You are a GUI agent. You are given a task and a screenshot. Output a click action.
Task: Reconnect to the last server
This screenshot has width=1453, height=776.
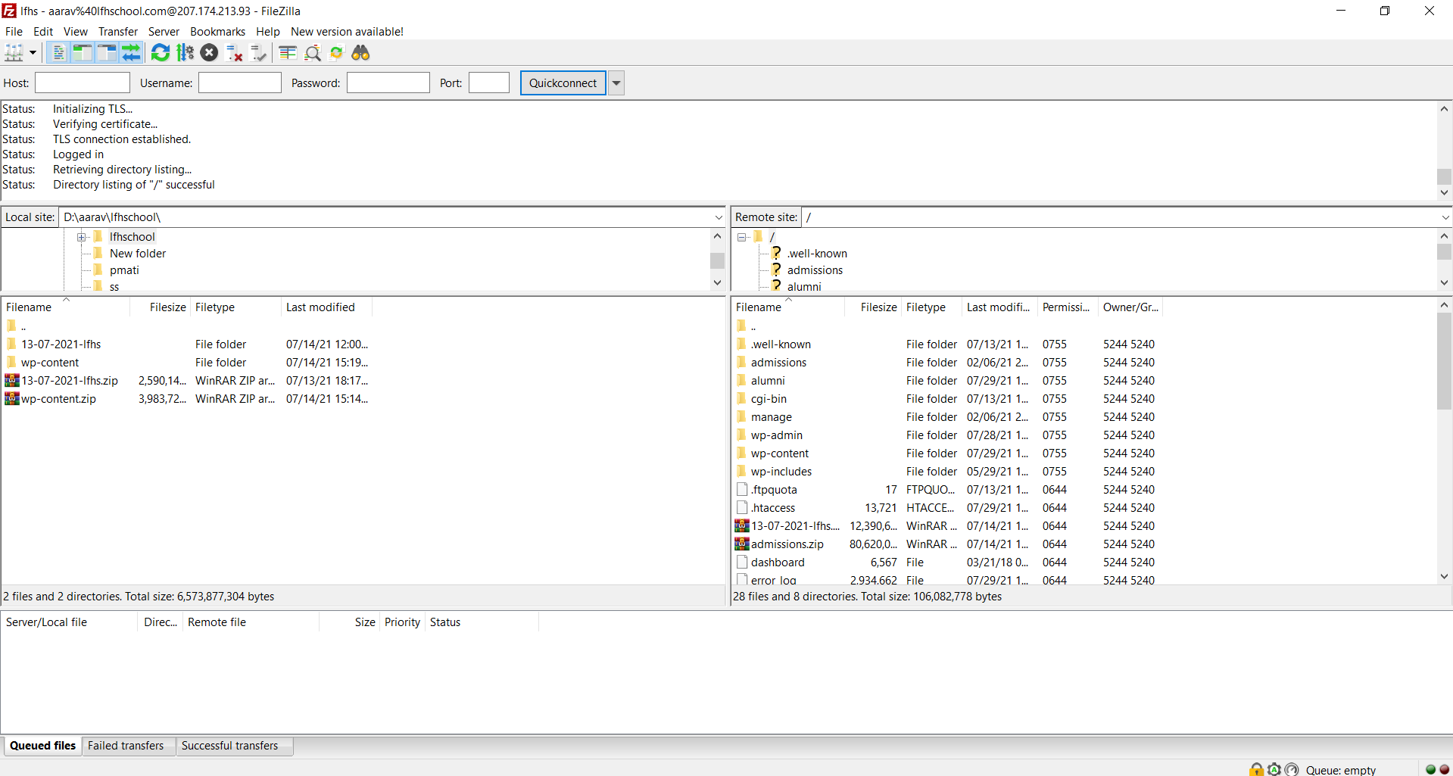tap(259, 53)
